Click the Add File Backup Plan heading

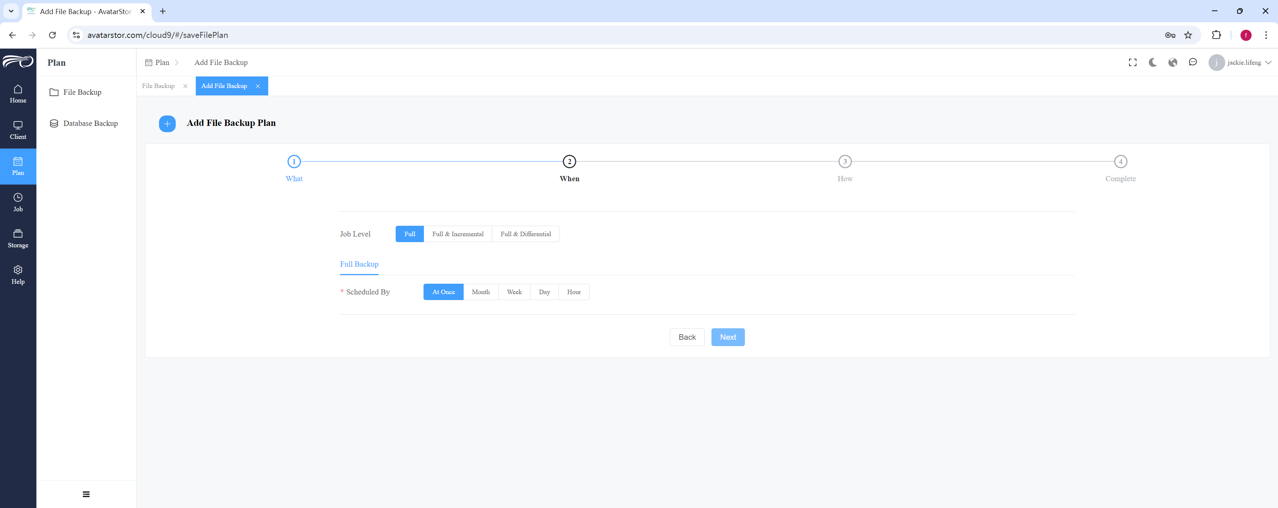point(231,123)
